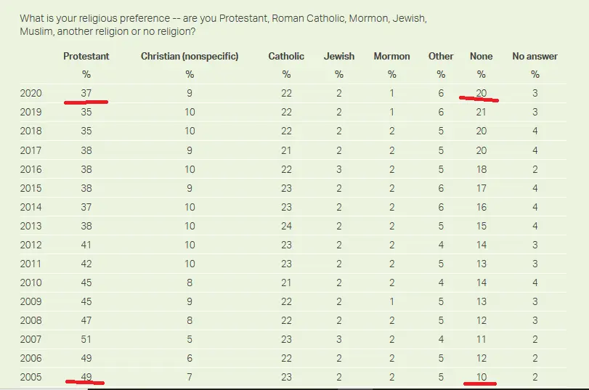Viewport: 589px width, 390px height.
Task: Select Christian (nonspecific) value 5 for 2007
Action: click(x=190, y=339)
